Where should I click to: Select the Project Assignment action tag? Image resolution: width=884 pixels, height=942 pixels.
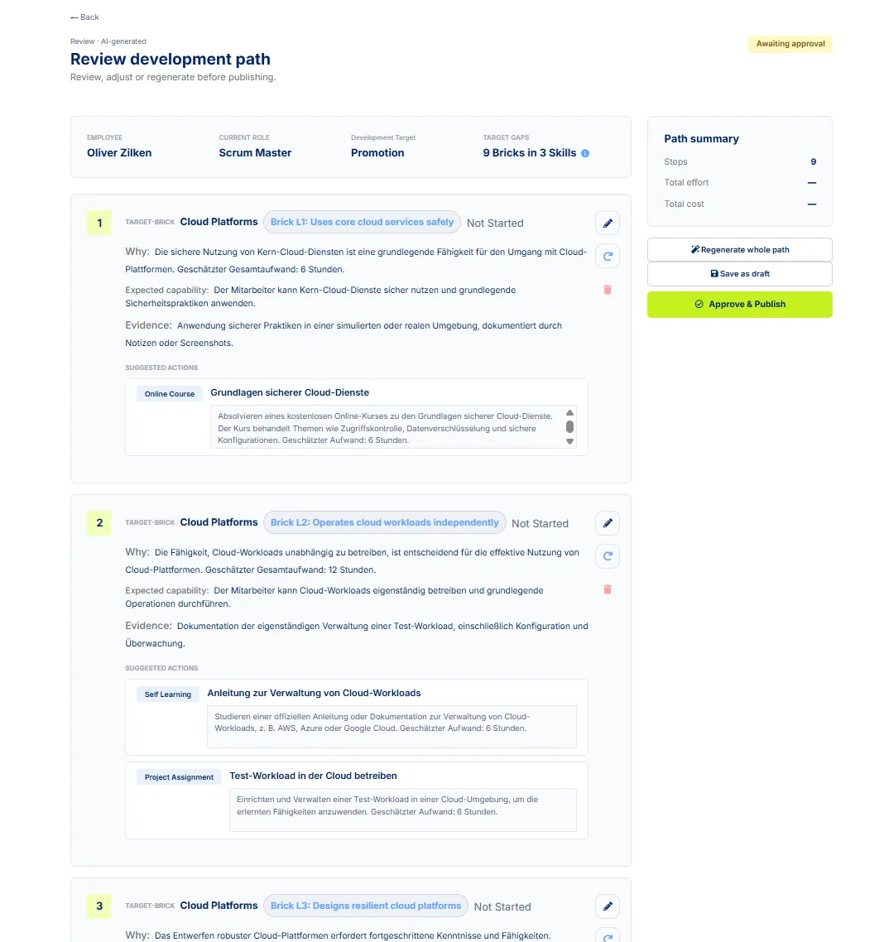click(179, 776)
